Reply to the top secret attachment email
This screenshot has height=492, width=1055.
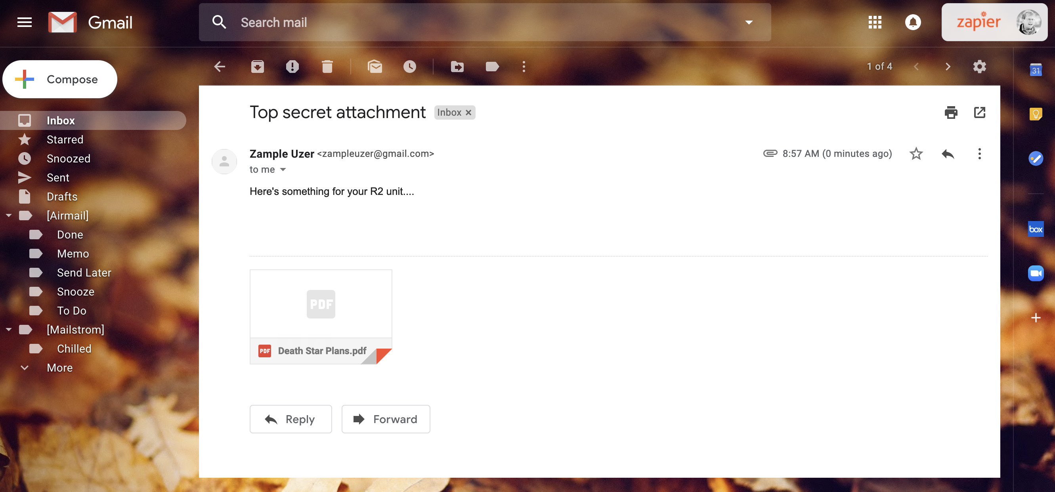coord(291,419)
